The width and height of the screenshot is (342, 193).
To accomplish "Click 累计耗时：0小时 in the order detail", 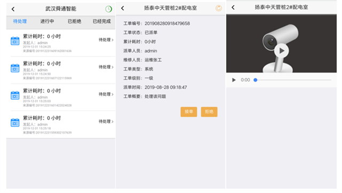I will click(139, 42).
